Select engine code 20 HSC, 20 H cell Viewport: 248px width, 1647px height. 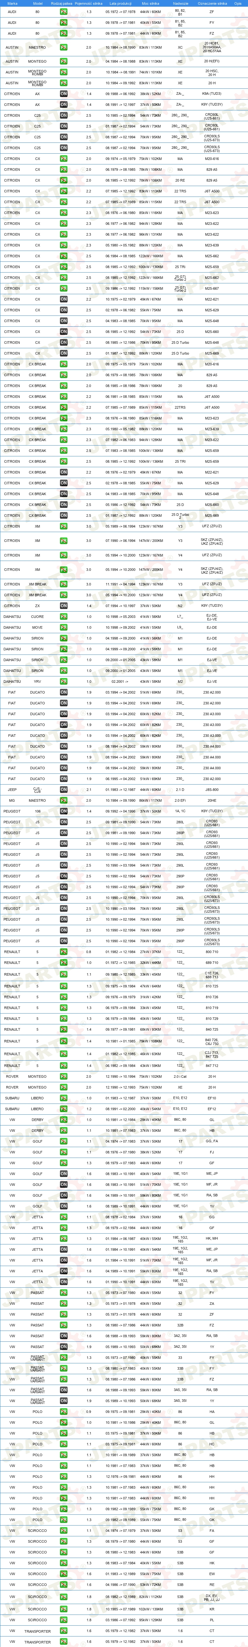click(212, 72)
